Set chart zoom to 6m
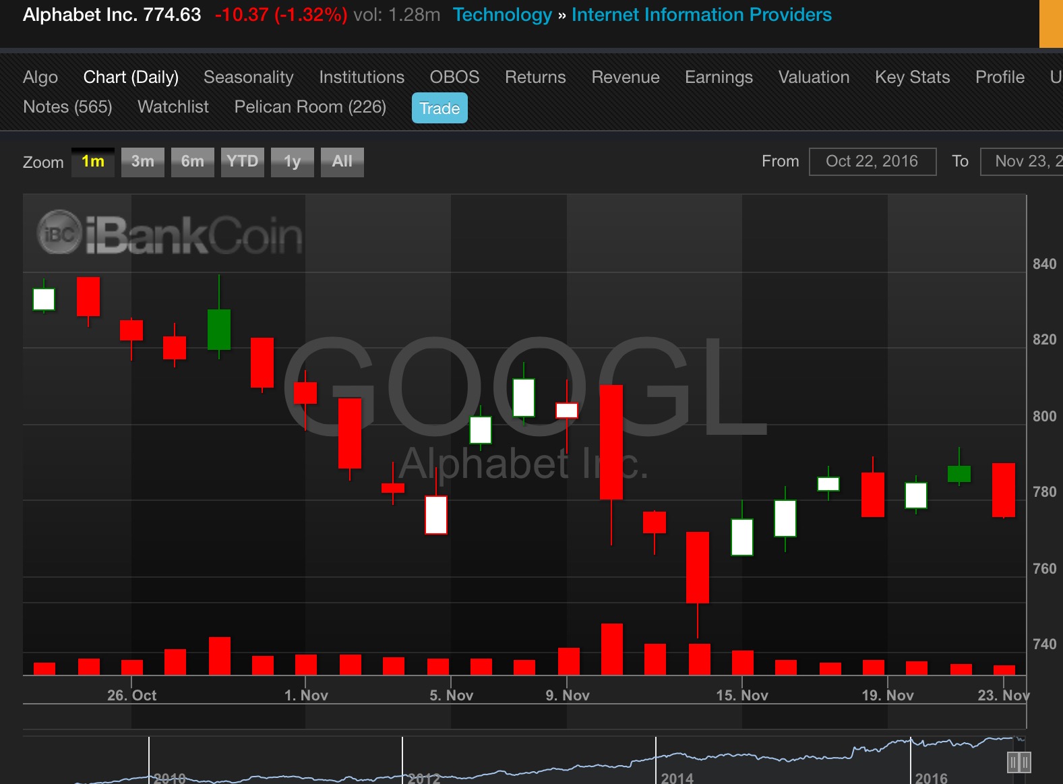The width and height of the screenshot is (1063, 784). [193, 162]
